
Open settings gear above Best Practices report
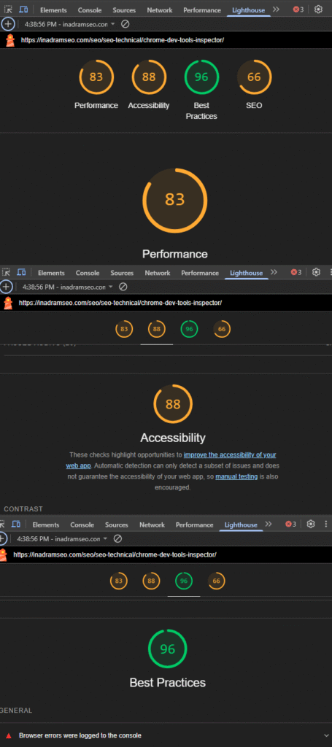point(311,524)
